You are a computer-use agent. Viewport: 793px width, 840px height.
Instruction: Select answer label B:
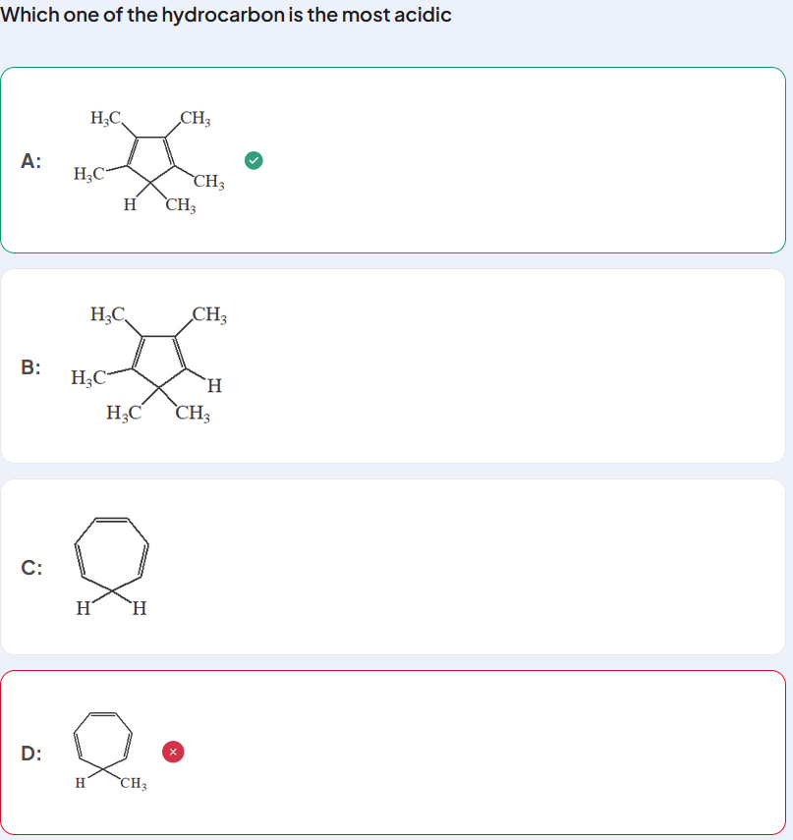tap(31, 367)
